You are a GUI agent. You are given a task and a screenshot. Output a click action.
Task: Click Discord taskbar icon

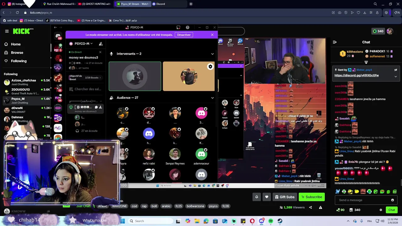(x=262, y=221)
